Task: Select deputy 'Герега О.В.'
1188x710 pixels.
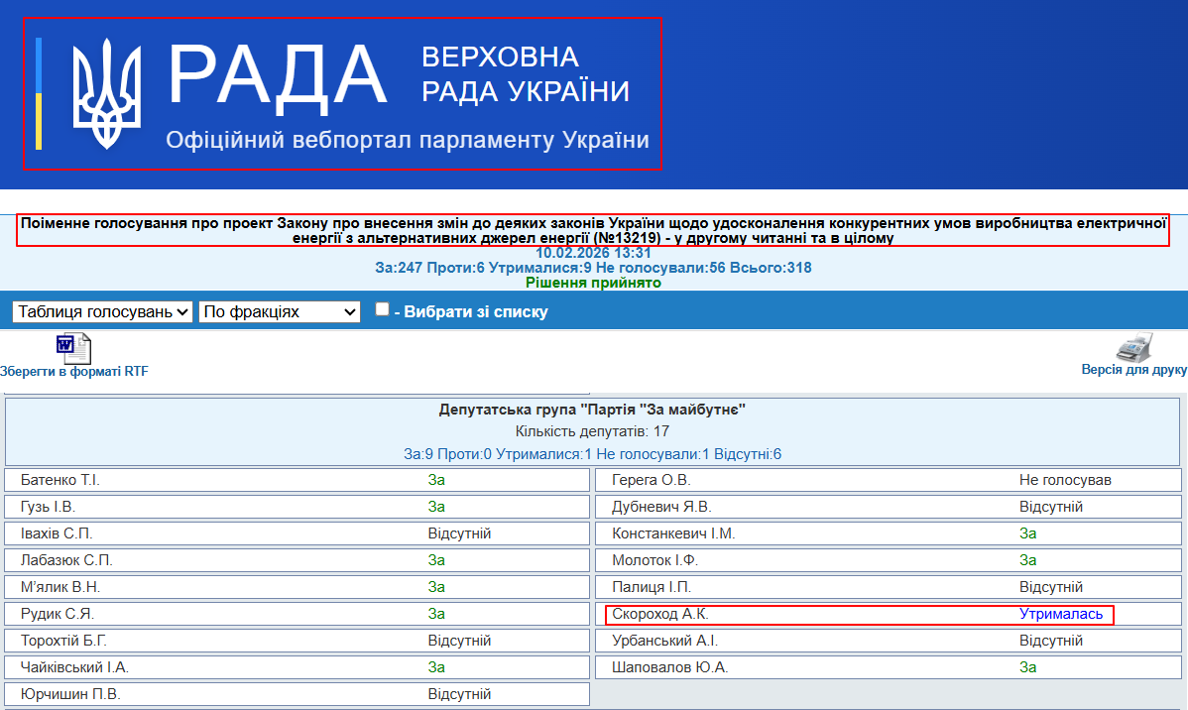Action: (x=651, y=480)
